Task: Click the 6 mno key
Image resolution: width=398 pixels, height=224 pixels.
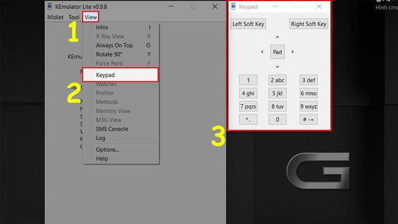Action: click(x=308, y=93)
